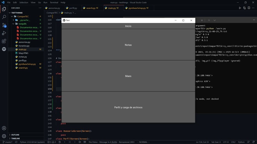Open pyrebaseSetup.py in the explorer tree
The height and width of the screenshot is (144, 257).
pos(27,64)
